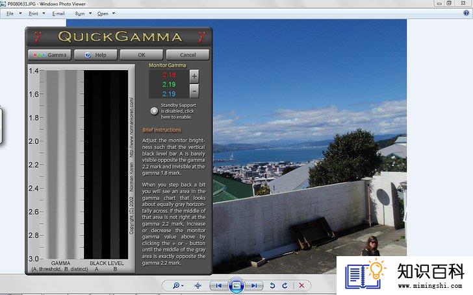Screen dimensions: 473x295
Task: Open the zoom magnifier control
Action: [x=178, y=285]
